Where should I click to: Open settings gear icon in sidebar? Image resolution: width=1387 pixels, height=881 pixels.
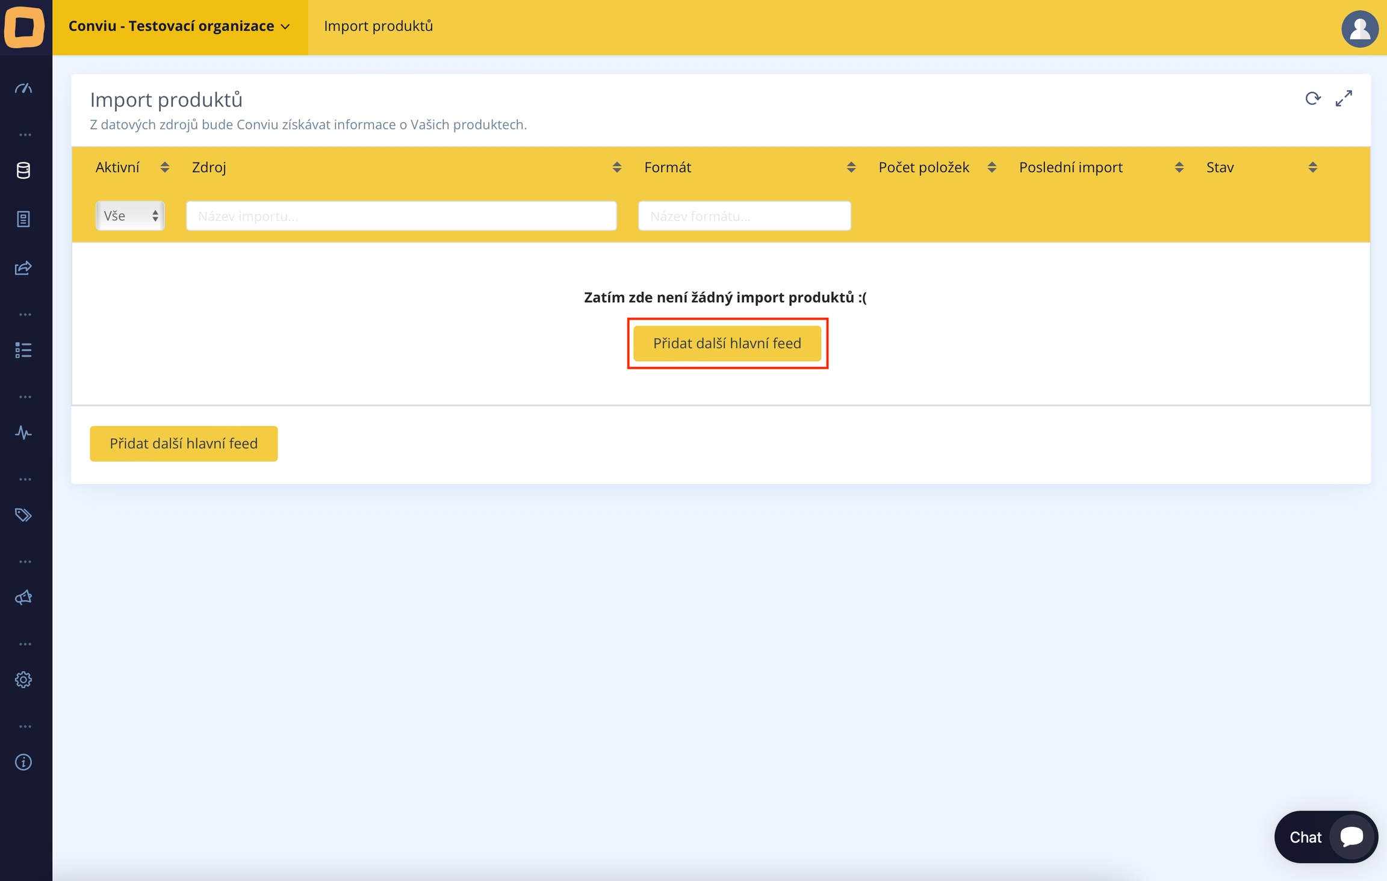23,680
